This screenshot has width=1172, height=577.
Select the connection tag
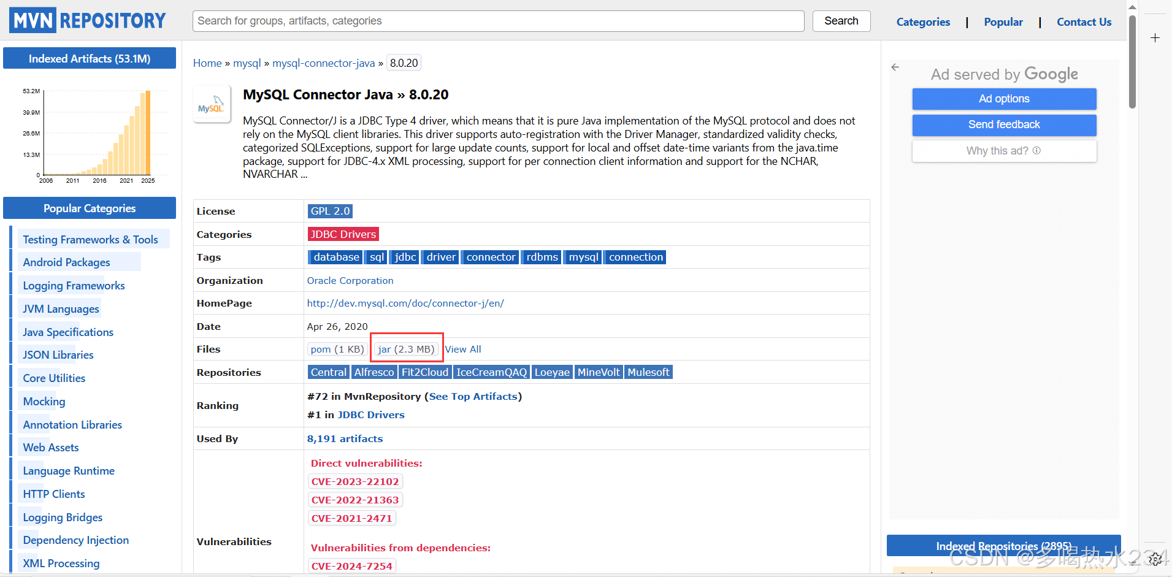(x=635, y=258)
